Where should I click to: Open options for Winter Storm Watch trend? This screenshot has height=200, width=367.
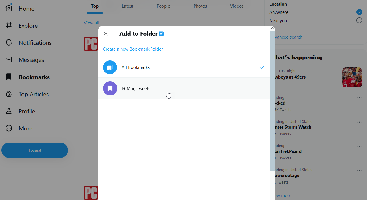pyautogui.click(x=359, y=122)
